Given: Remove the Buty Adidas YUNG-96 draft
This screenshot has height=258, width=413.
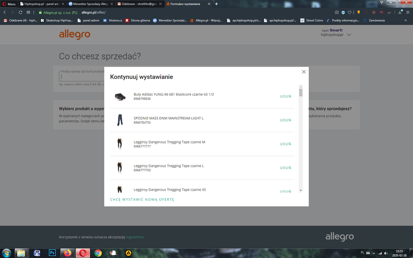Looking at the screenshot, I should [x=286, y=96].
